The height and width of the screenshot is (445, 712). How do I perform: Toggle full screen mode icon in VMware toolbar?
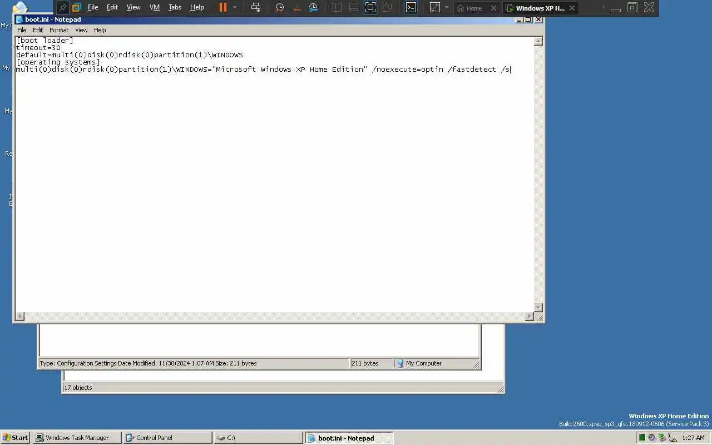[370, 8]
